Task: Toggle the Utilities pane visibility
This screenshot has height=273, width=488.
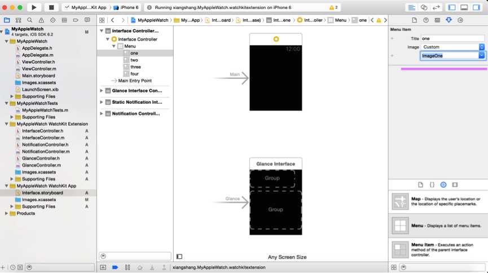Action: pos(476,7)
